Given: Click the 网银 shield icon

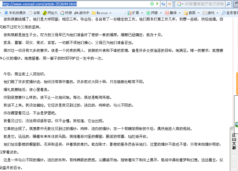Looking at the screenshot, I should click(148, 13).
